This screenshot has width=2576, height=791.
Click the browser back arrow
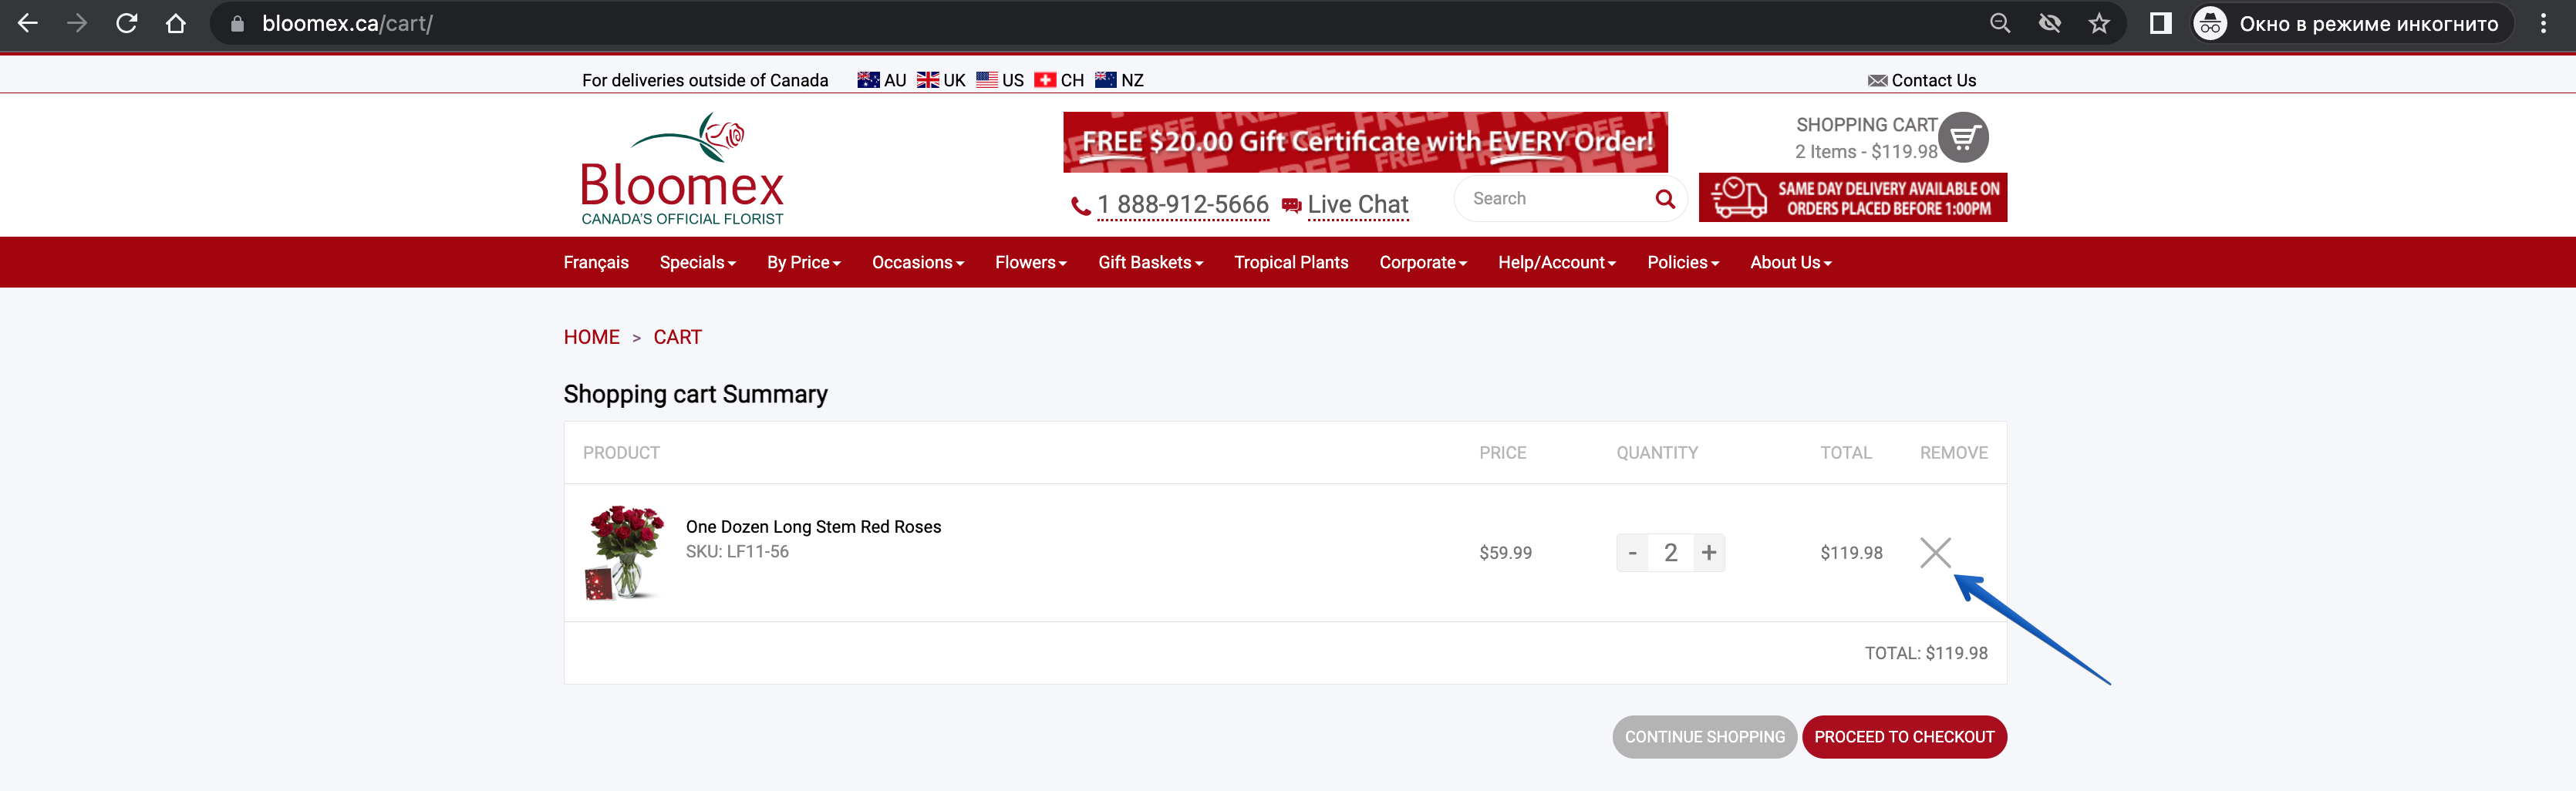pyautogui.click(x=28, y=23)
